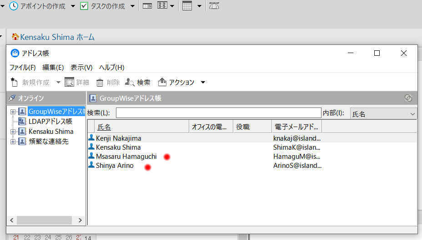Open the calendar icon dropdown arrow
This screenshot has height=240, width=422.
pos(199,6)
